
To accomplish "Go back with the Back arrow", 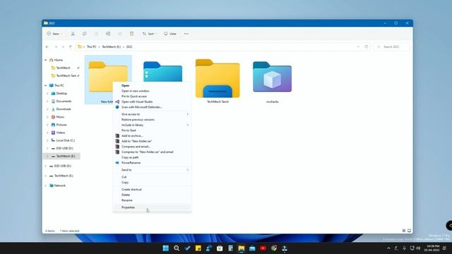I will (47, 47).
